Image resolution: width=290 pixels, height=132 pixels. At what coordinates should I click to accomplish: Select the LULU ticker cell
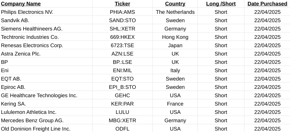click(122, 112)
